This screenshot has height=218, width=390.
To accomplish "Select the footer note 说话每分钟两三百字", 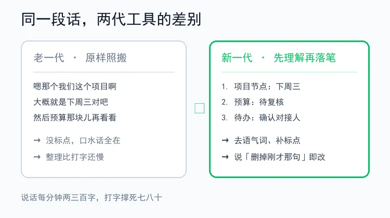I will (x=58, y=198).
